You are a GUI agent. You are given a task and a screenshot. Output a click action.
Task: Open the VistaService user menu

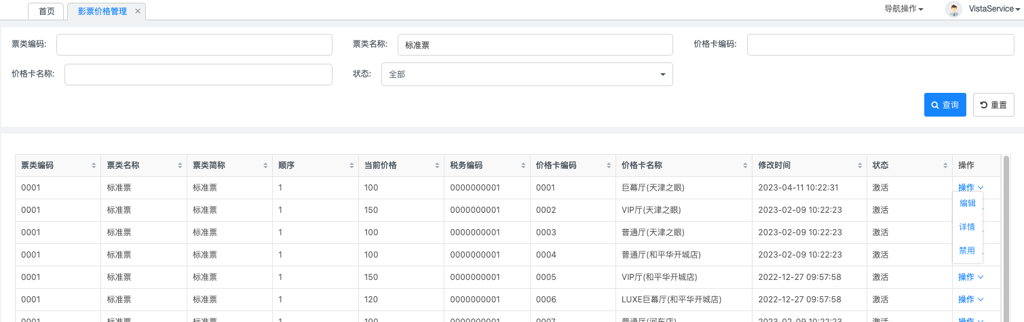[994, 9]
